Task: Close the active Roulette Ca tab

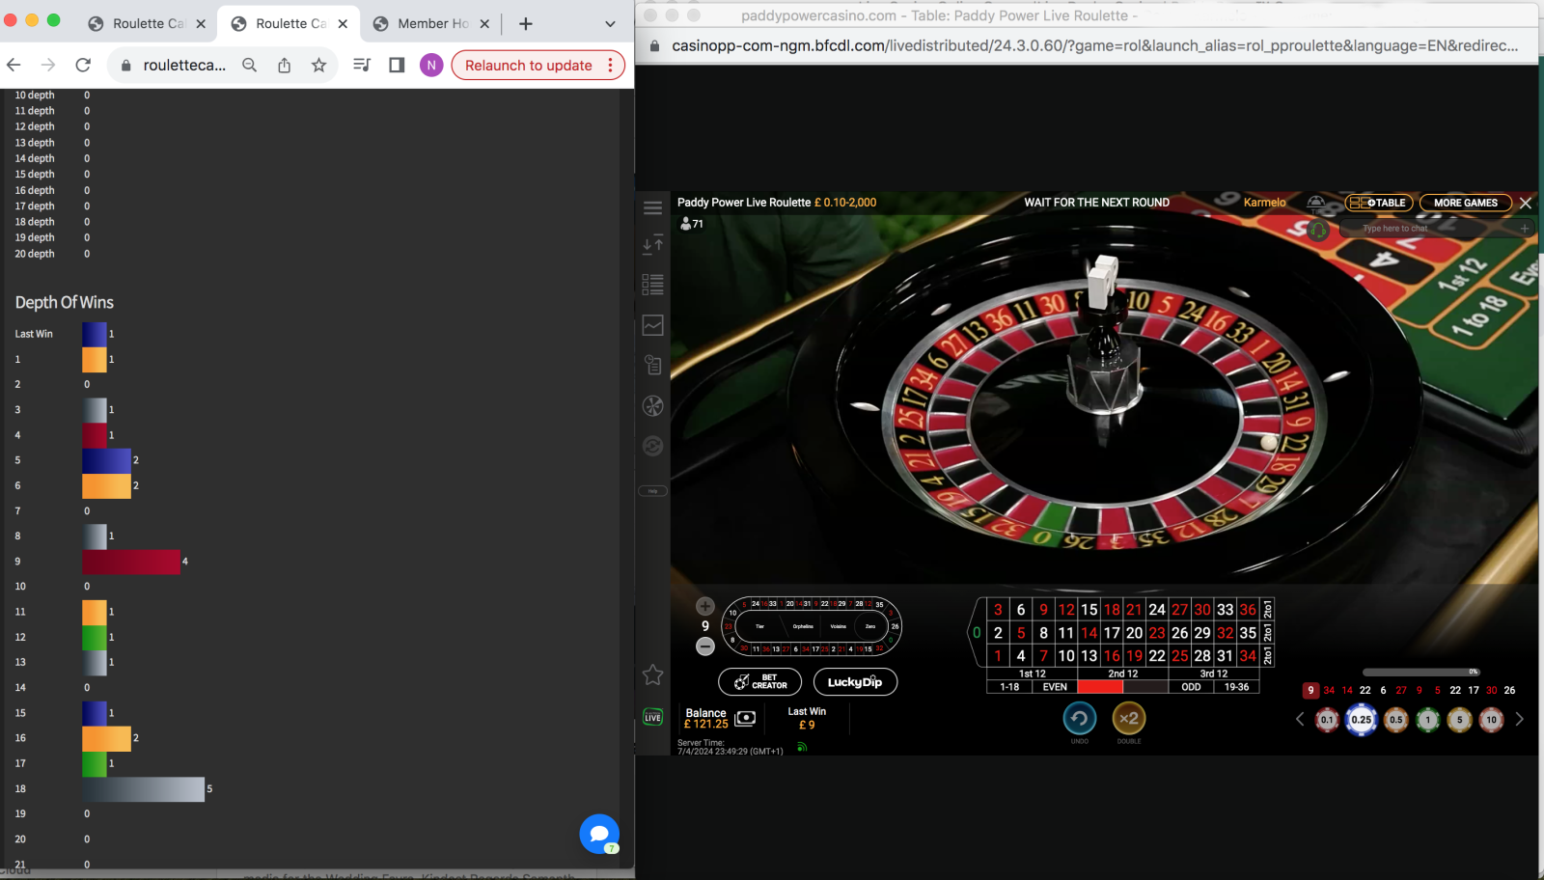Action: point(343,23)
